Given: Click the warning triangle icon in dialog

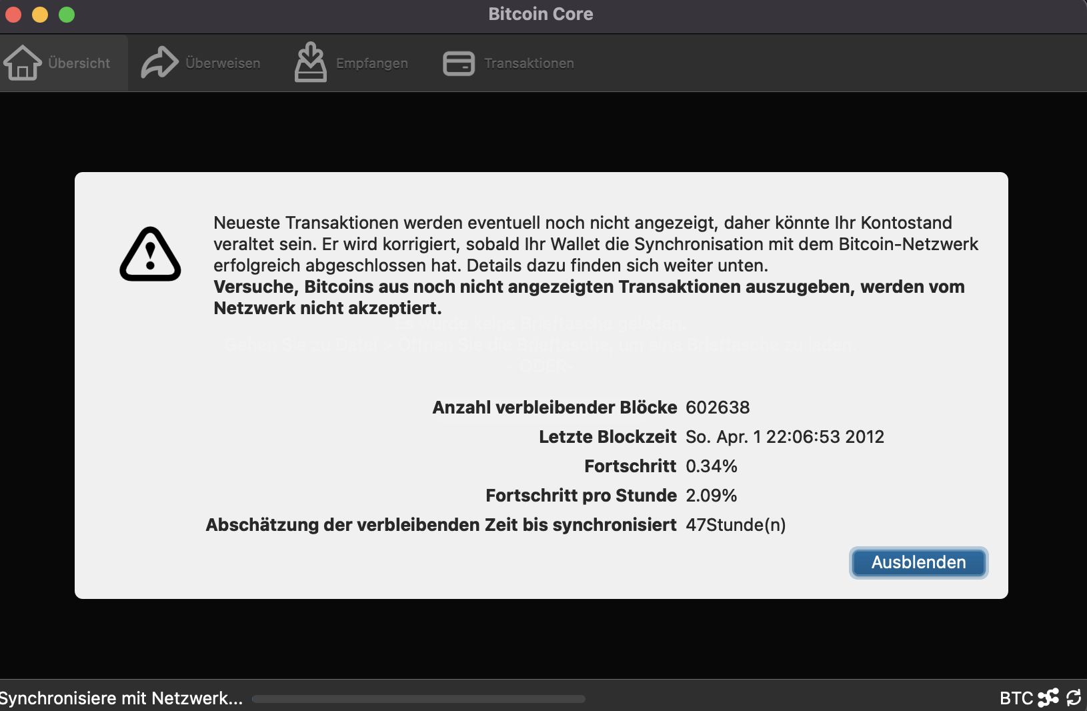Looking at the screenshot, I should pos(150,254).
